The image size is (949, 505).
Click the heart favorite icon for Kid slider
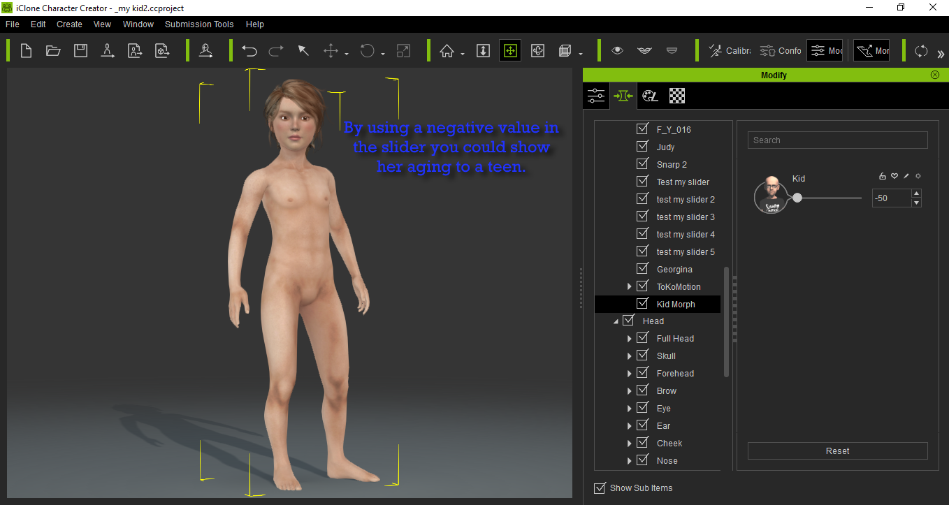pos(894,176)
